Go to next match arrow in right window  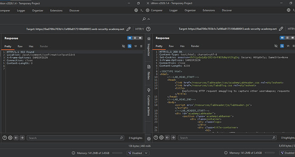(173, 138)
